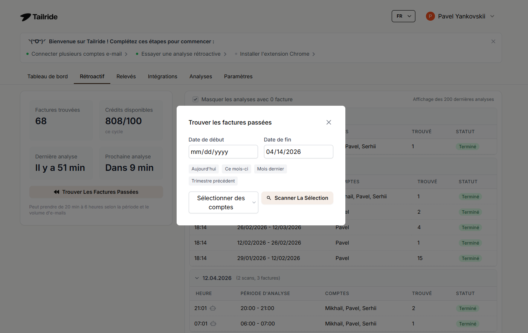Open the FR language dropdown
This screenshot has width=528, height=333.
pos(403,16)
